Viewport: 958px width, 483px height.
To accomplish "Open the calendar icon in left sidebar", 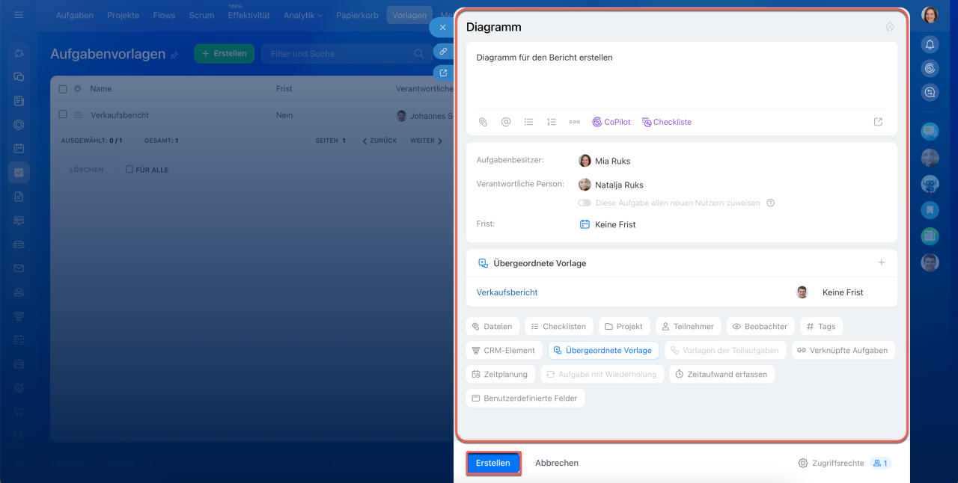I will [x=19, y=148].
